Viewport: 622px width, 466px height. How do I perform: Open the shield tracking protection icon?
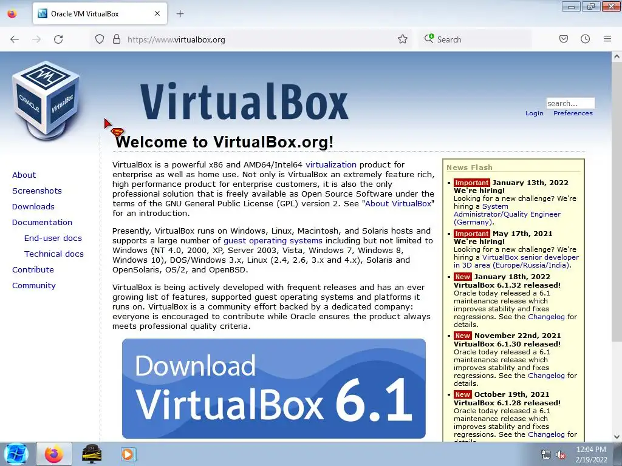click(x=100, y=39)
